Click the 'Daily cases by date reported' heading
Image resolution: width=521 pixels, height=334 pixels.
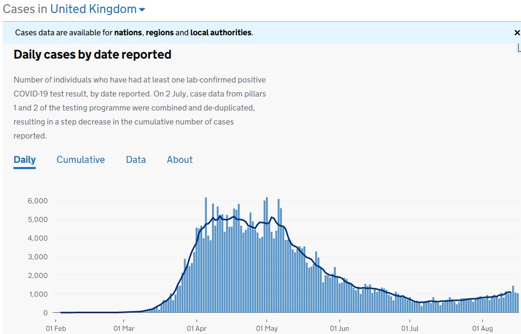(x=92, y=54)
